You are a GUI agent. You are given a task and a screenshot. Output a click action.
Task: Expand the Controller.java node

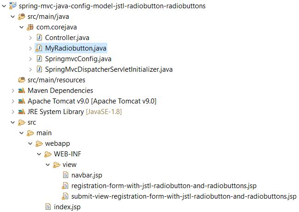tap(30, 38)
